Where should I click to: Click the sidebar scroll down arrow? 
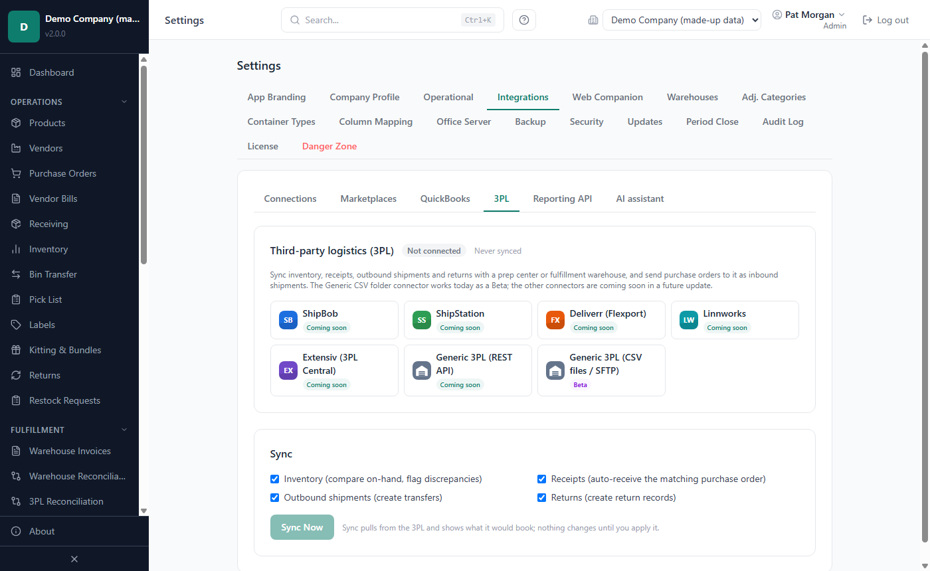click(x=143, y=511)
